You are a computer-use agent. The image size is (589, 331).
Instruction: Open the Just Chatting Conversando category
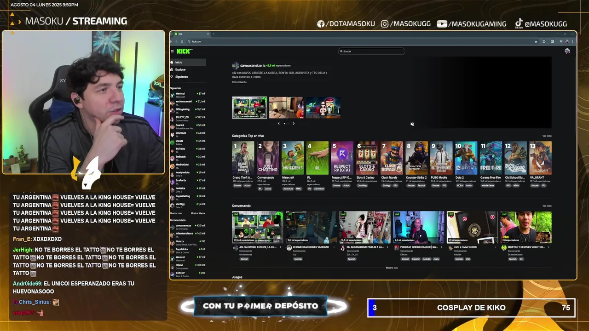pyautogui.click(x=268, y=158)
